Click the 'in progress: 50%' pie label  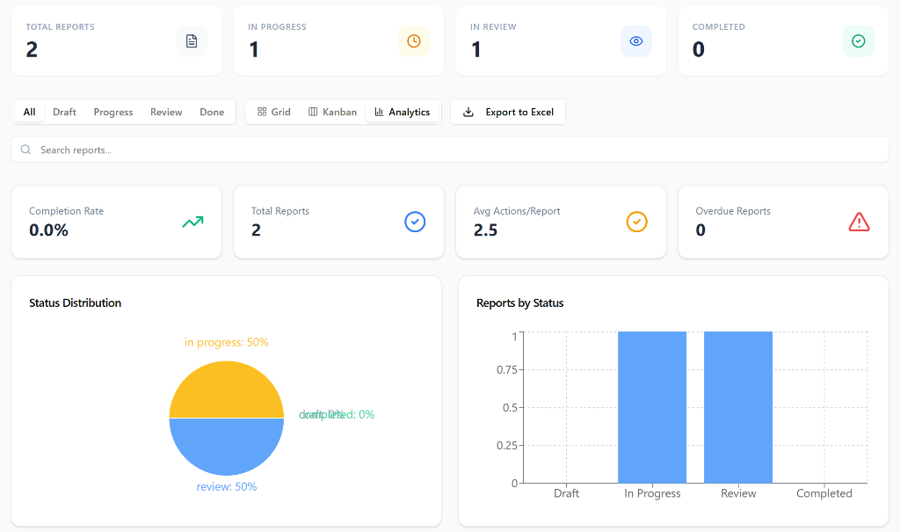tap(226, 342)
